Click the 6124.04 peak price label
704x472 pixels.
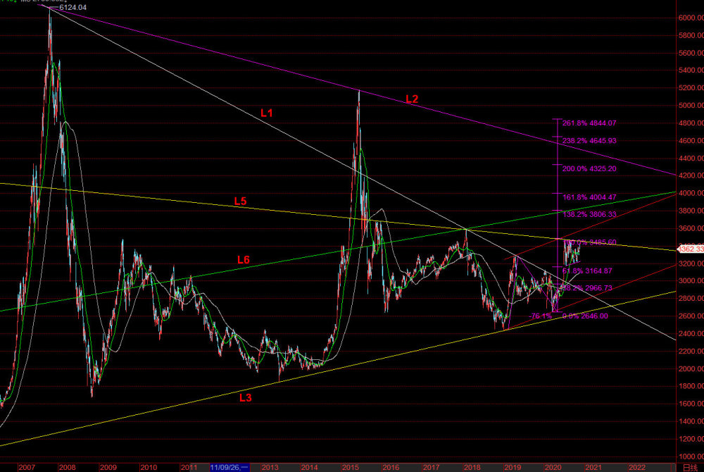click(73, 8)
